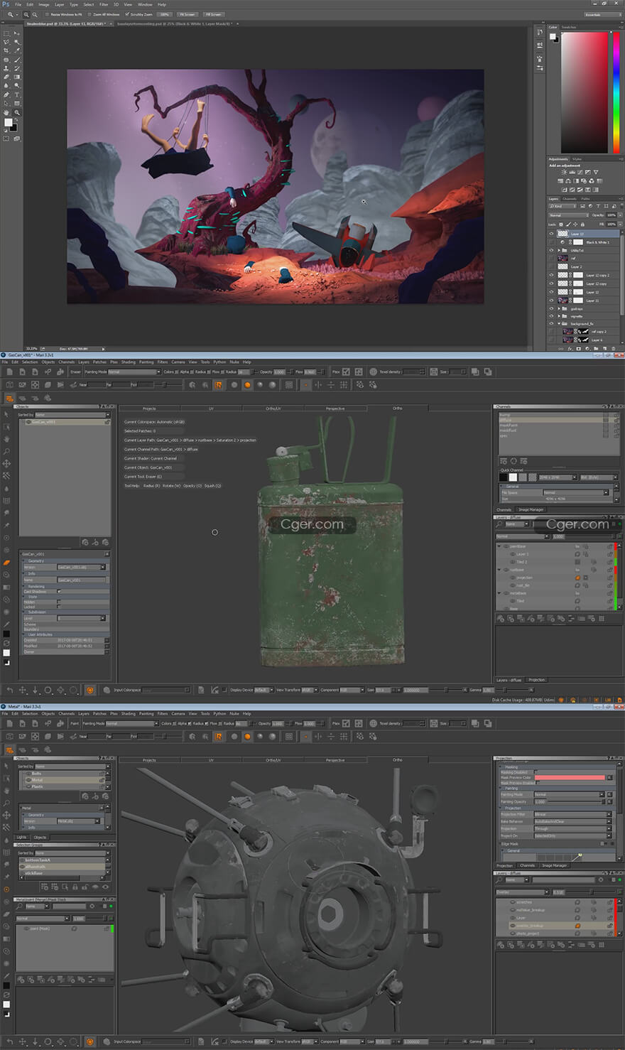Toggle Cast Shadows checkbox in GasCan Mari object properties
The height and width of the screenshot is (1050, 625).
[x=59, y=592]
